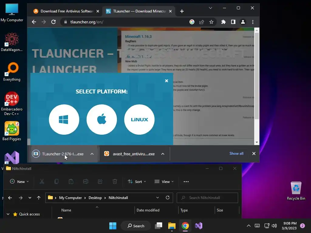Expand address bar history dropdown
Viewport: 311px width, 233px height.
158,198
